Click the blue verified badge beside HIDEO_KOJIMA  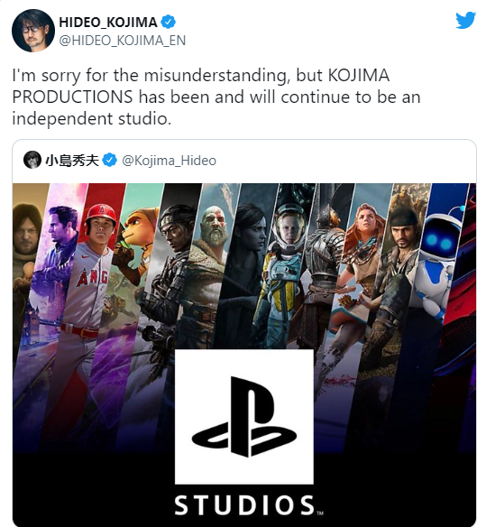(168, 23)
